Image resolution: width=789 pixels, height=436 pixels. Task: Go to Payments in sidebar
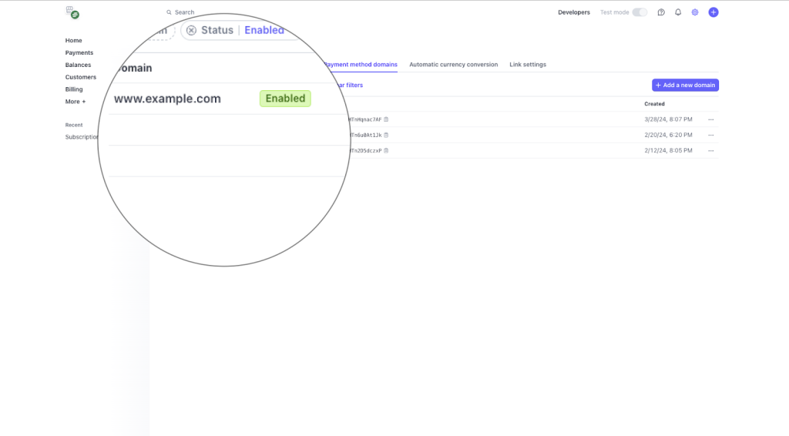(x=79, y=52)
